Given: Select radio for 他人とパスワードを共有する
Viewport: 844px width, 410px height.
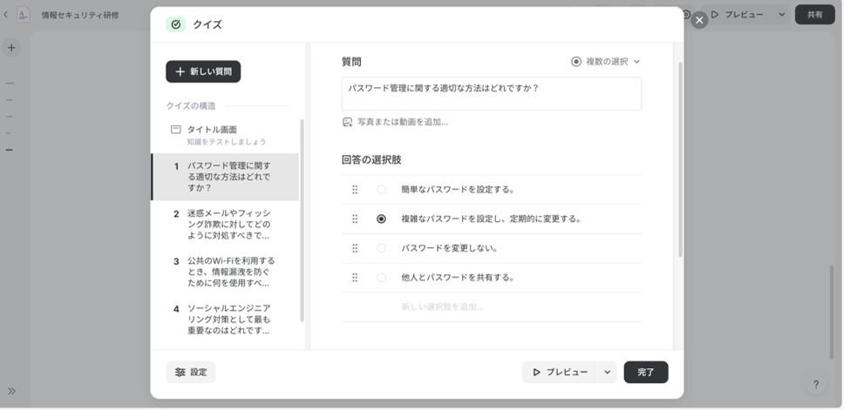Looking at the screenshot, I should pos(381,278).
